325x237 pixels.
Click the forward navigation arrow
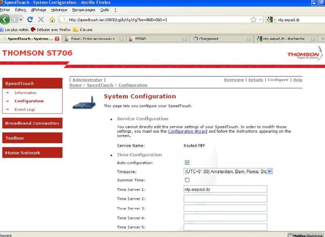[14, 19]
